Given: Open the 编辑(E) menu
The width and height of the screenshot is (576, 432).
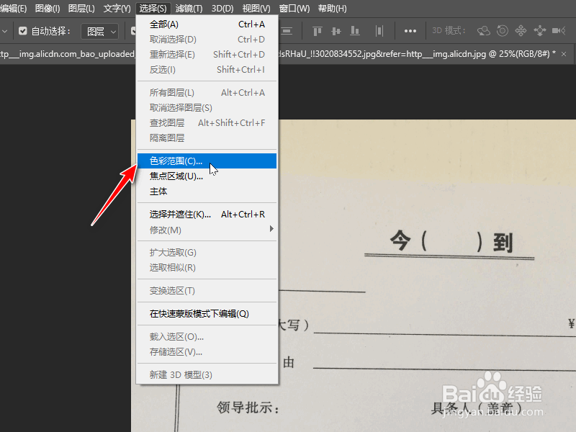Looking at the screenshot, I should click(13, 9).
